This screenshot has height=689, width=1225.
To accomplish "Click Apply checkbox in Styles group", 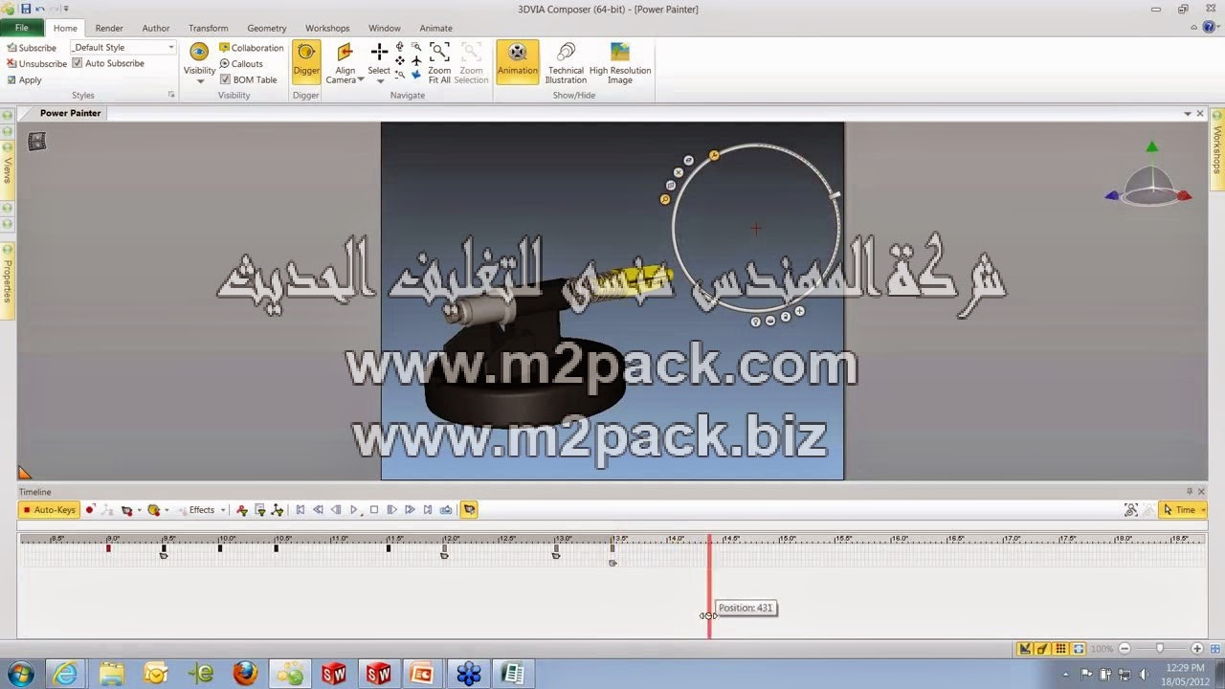I will point(11,80).
